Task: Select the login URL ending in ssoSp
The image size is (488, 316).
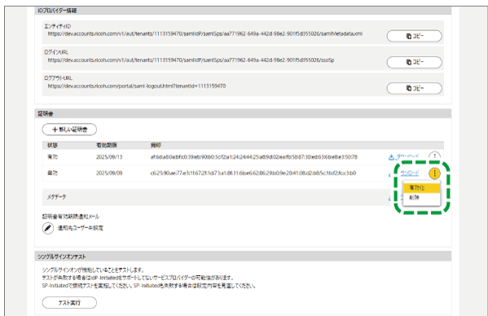Action: coord(191,60)
